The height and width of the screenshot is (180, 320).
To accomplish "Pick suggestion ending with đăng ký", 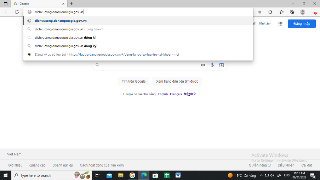I will coord(138,46).
